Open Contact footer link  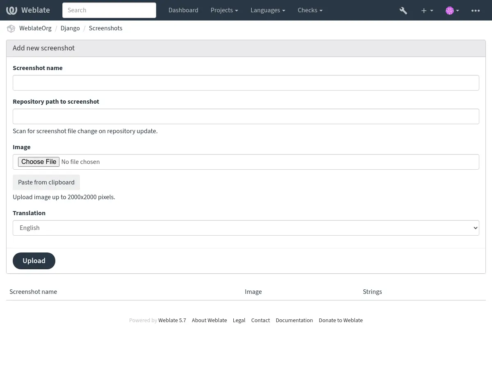[260, 321]
